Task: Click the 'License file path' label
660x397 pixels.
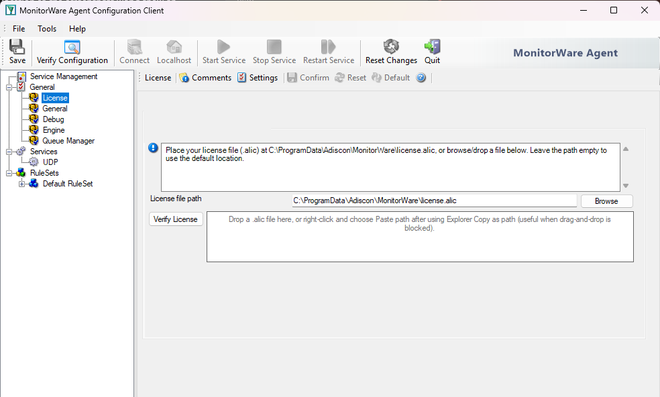Action: pyautogui.click(x=176, y=198)
